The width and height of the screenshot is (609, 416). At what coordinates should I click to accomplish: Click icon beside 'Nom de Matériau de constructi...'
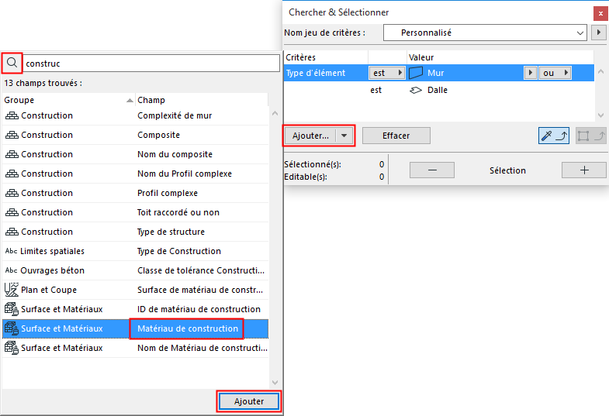tap(12, 348)
